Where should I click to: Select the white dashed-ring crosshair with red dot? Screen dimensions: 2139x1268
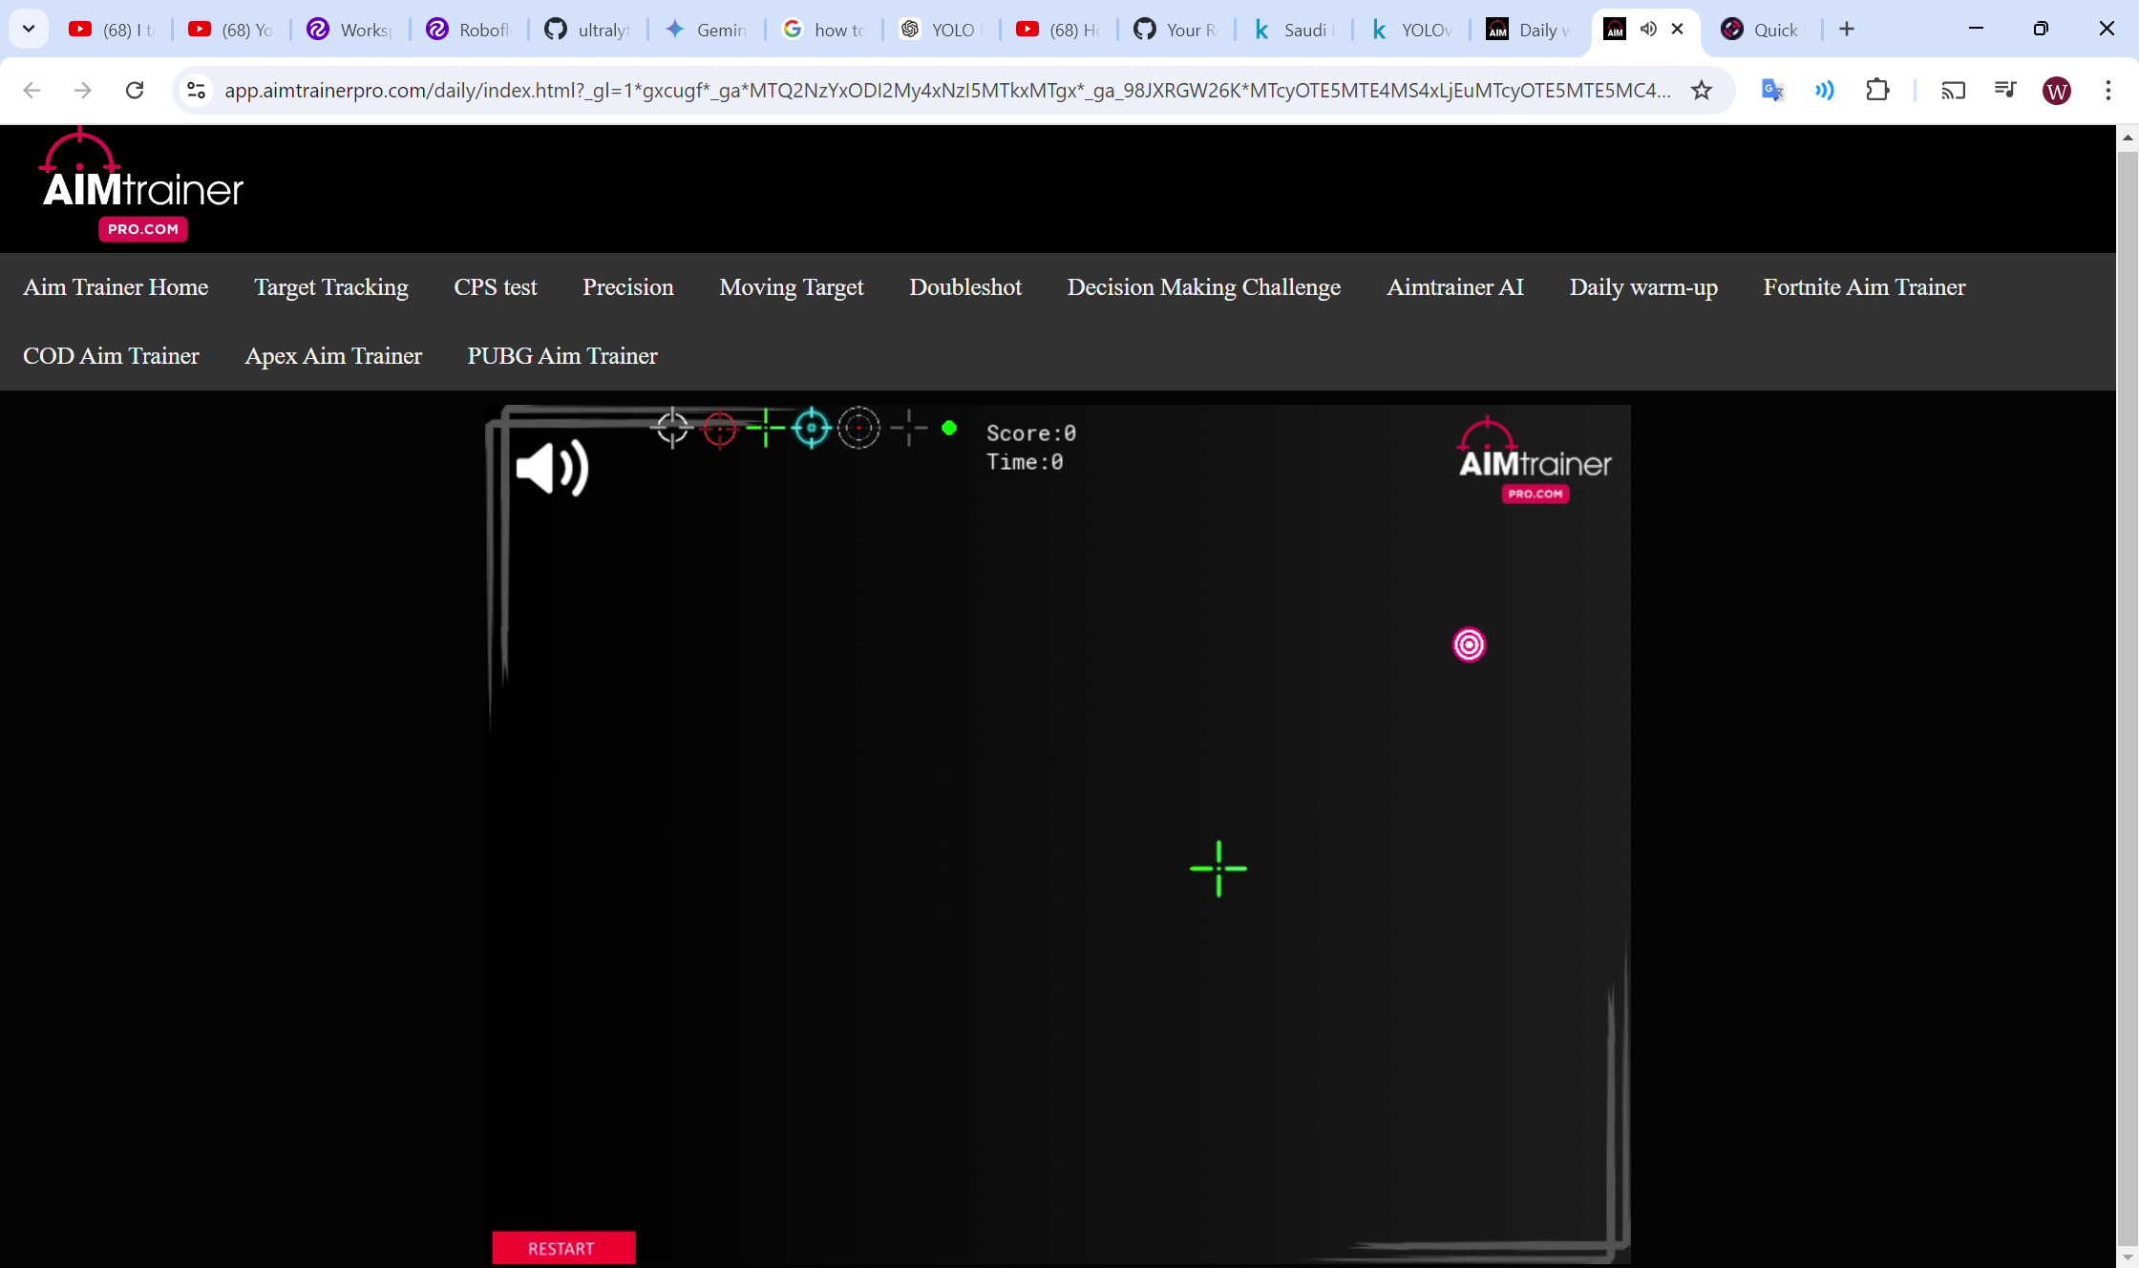pyautogui.click(x=858, y=428)
